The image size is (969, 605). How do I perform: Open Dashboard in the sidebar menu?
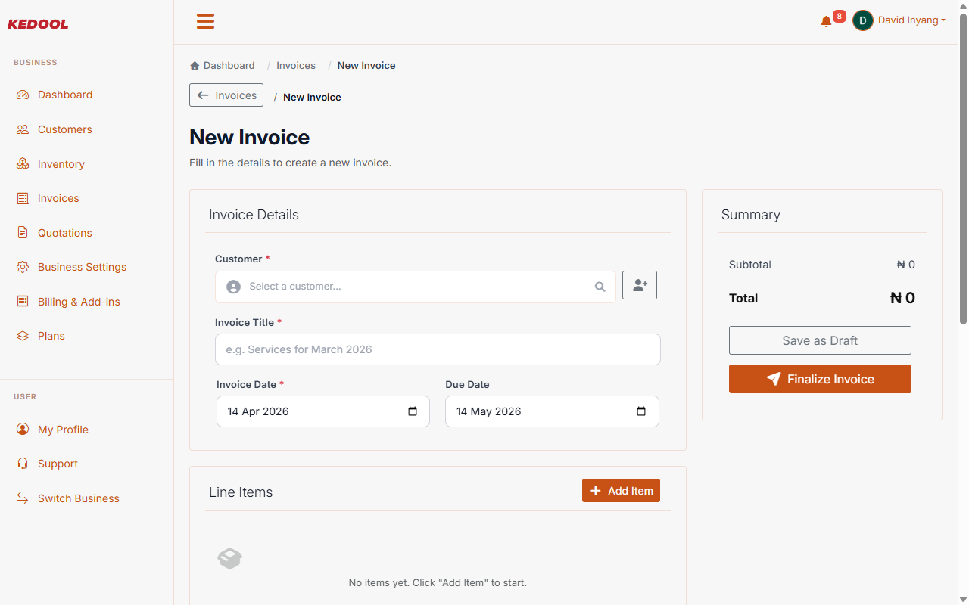tap(65, 95)
